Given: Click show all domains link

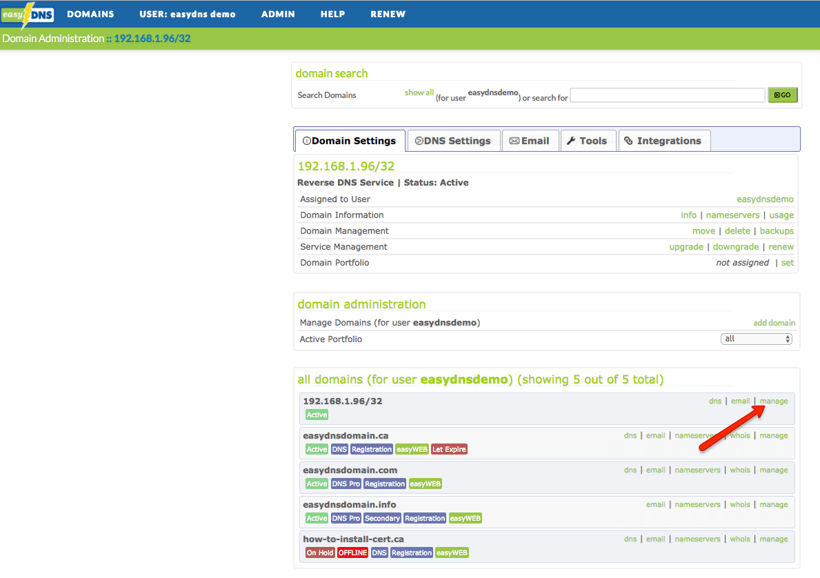Looking at the screenshot, I should (419, 92).
